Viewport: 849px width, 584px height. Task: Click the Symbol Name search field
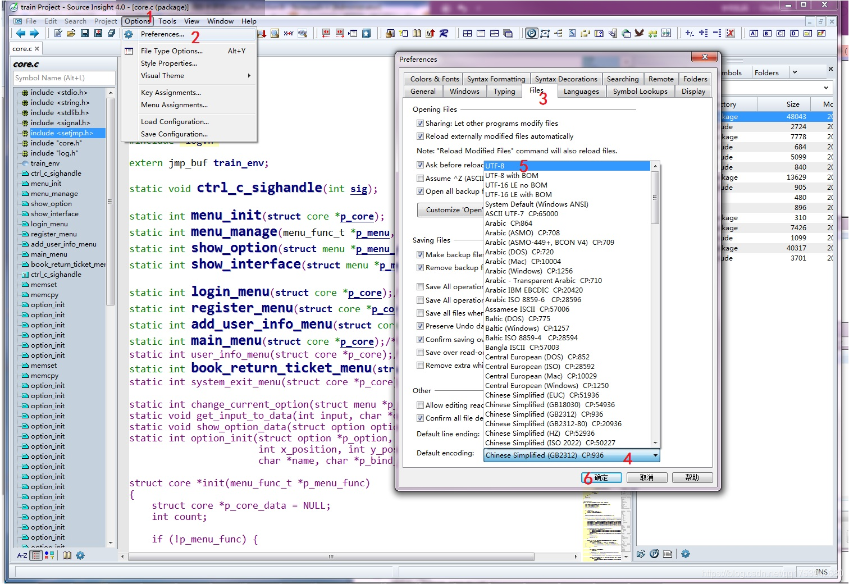tap(64, 78)
